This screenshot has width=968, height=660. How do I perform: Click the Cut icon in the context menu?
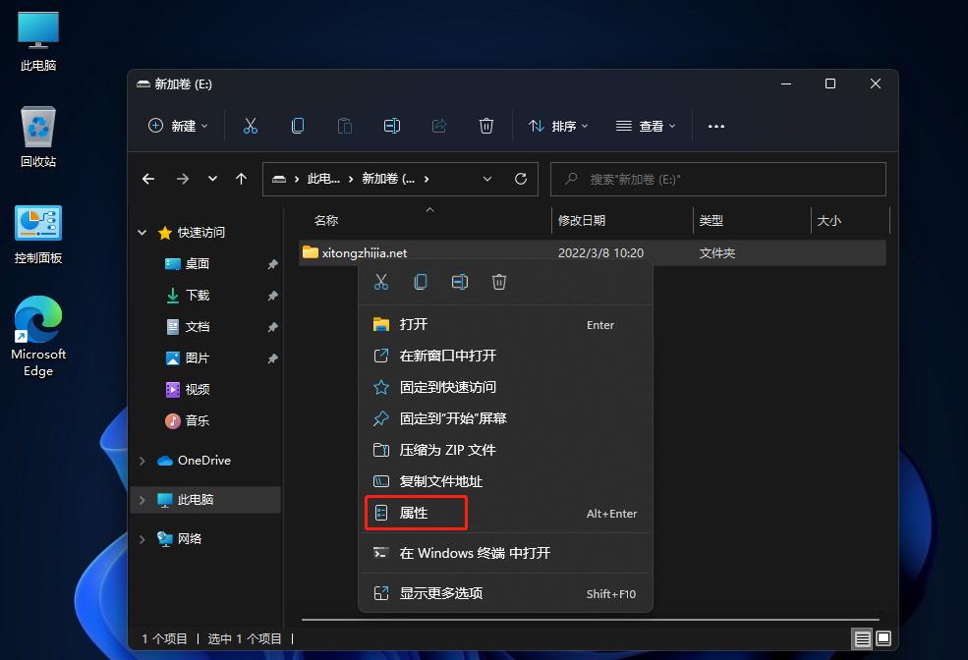click(382, 282)
